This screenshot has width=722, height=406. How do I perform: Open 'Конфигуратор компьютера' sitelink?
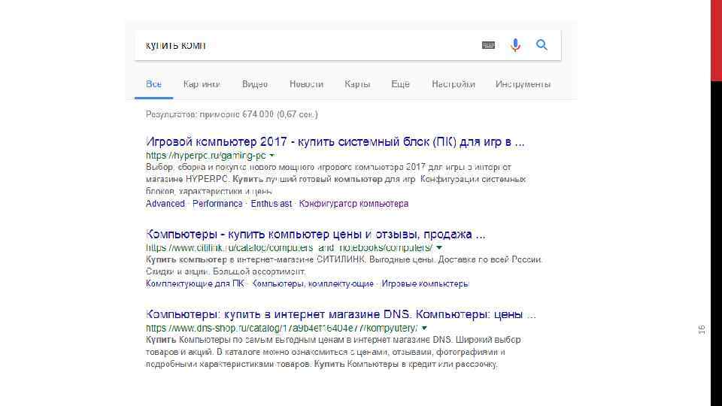point(353,204)
